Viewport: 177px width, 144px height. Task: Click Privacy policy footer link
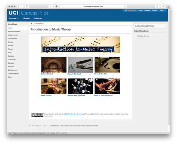point(69,126)
